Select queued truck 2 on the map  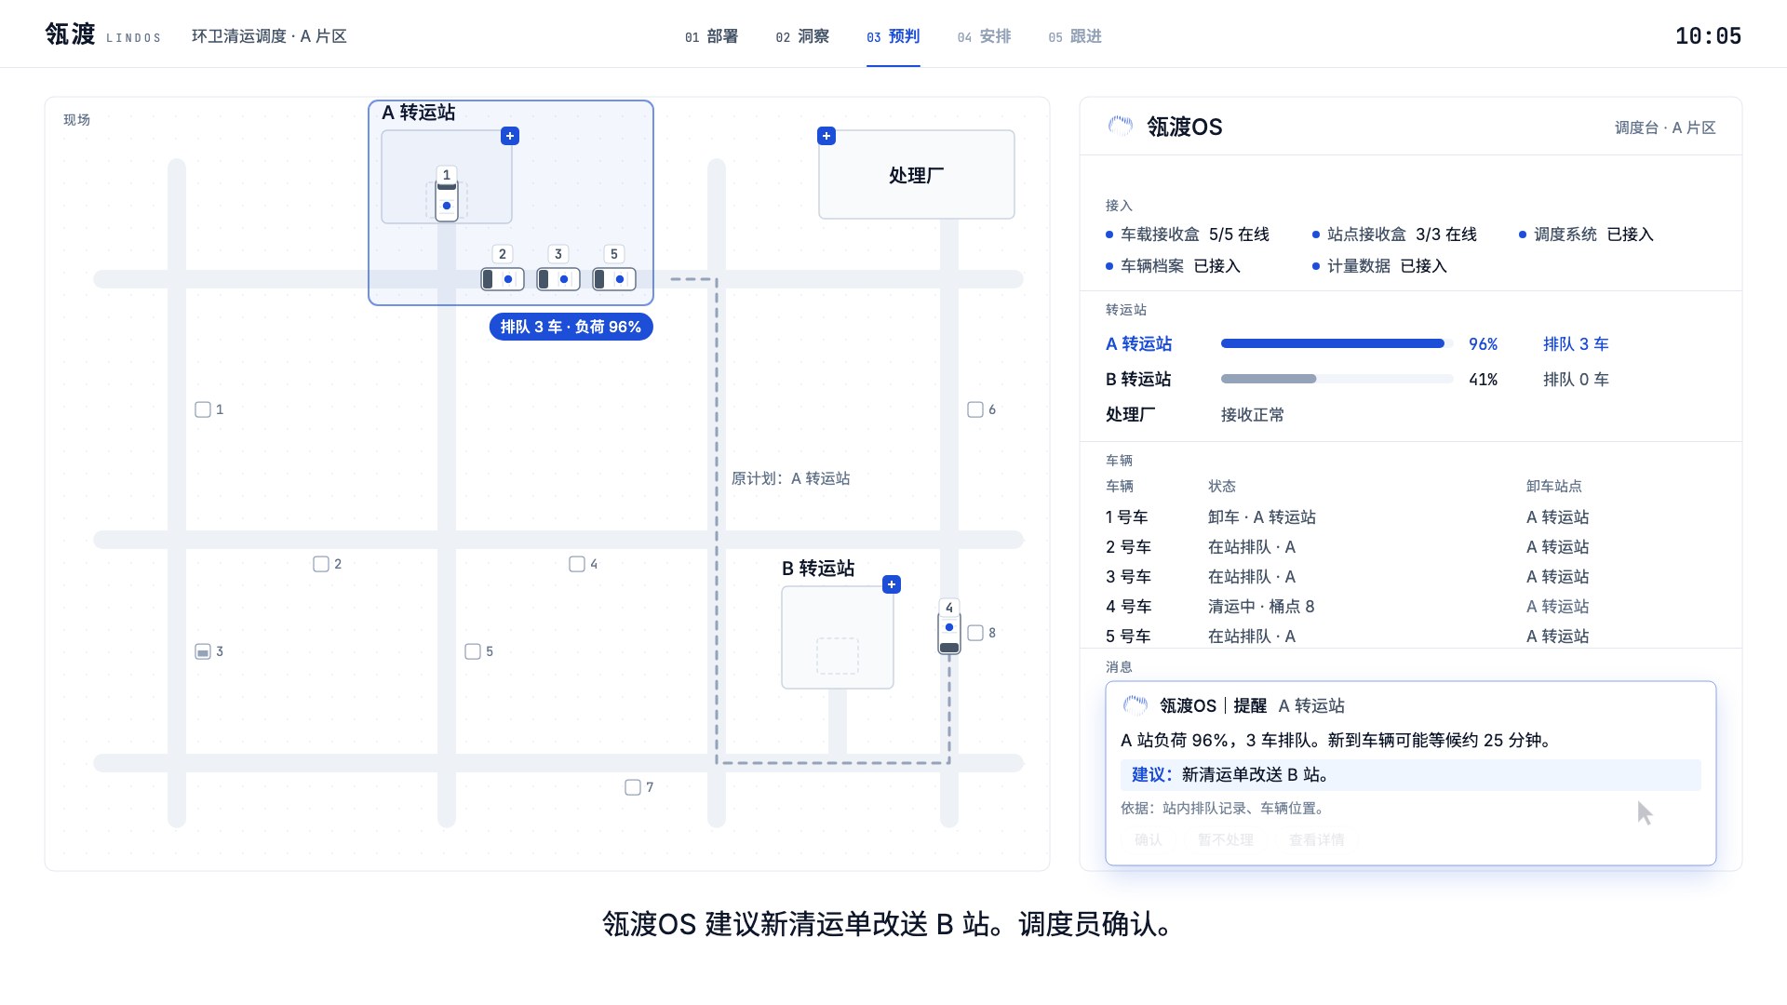coord(503,279)
